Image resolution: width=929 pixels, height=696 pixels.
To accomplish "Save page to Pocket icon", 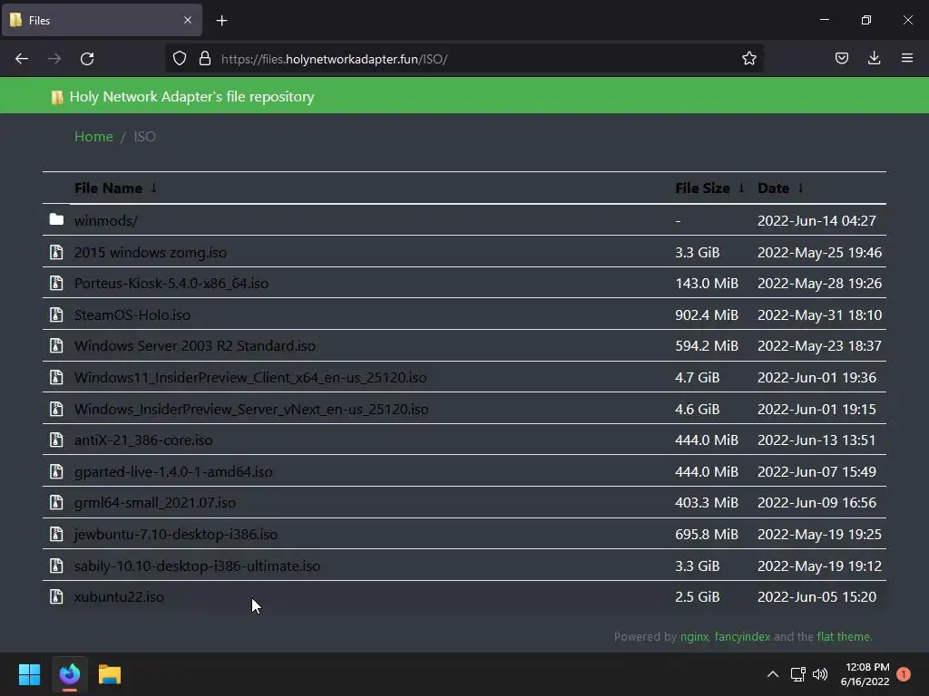I will point(841,58).
